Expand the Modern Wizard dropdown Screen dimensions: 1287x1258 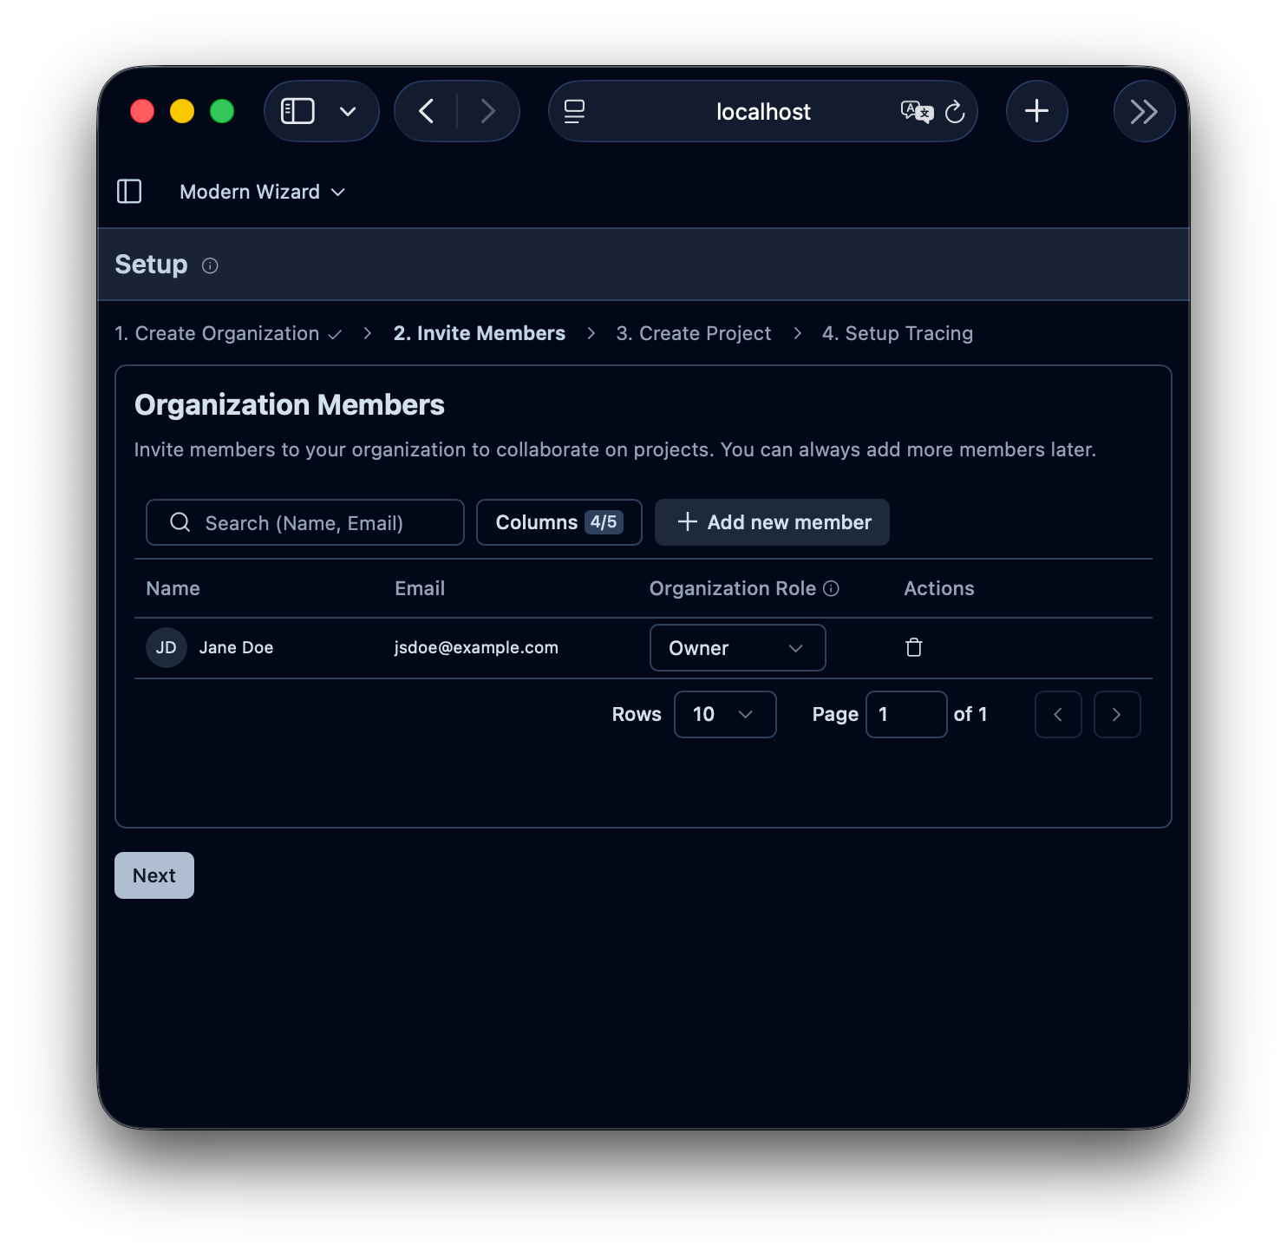pos(262,192)
